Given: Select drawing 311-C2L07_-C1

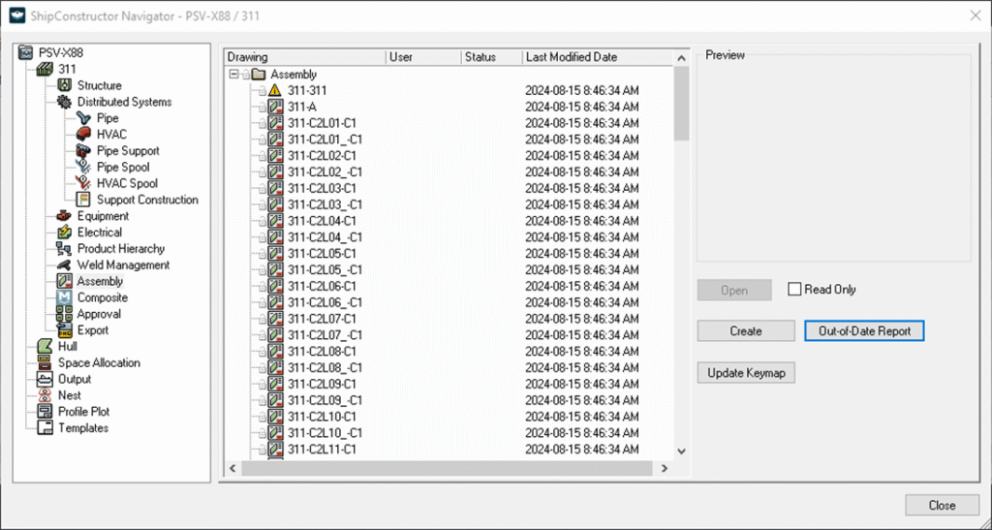Looking at the screenshot, I should [325, 335].
